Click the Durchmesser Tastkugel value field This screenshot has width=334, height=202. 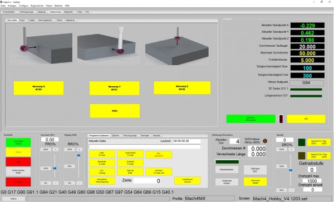click(307, 47)
